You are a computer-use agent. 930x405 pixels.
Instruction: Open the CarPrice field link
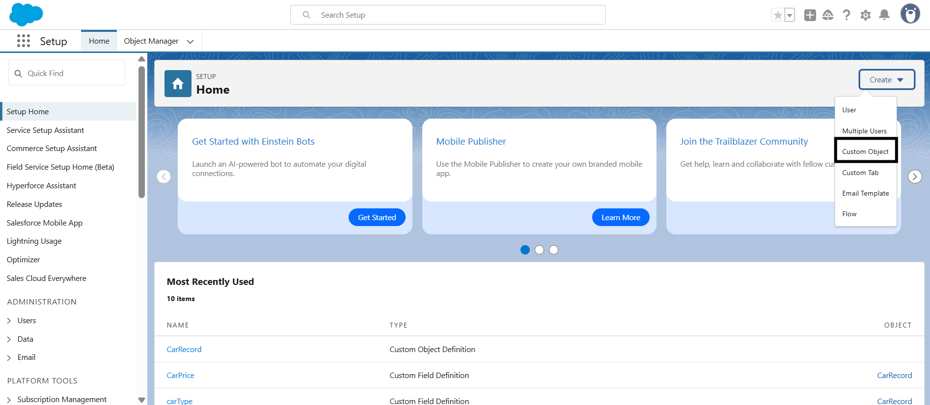click(x=180, y=375)
